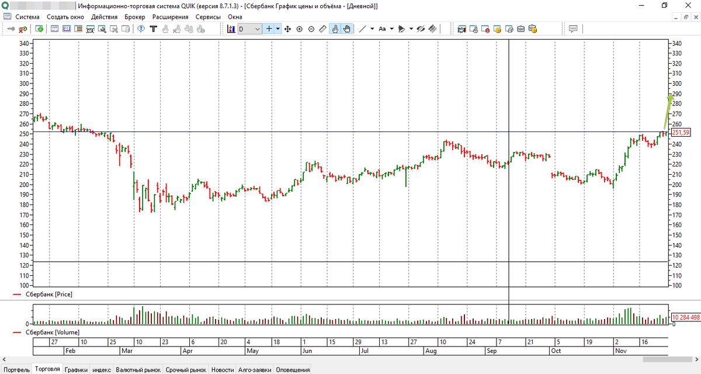
Task: Select the bold T text icon
Action: (x=154, y=29)
